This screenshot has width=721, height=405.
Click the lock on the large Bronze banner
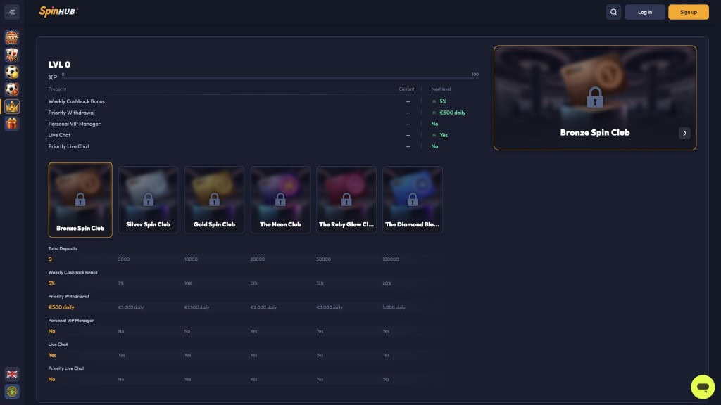(595, 97)
